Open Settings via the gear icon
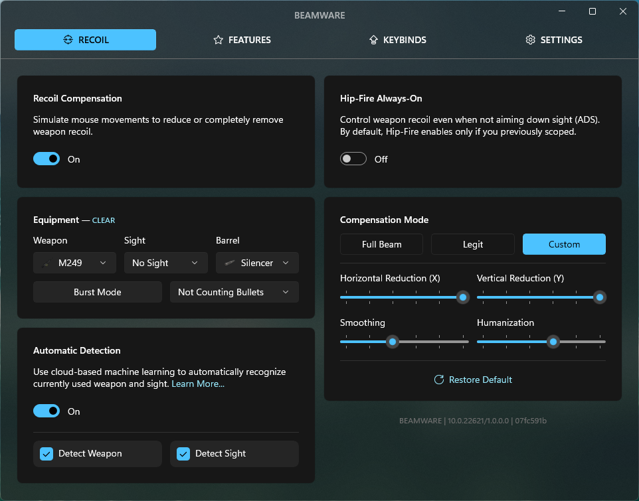Viewport: 639px width, 501px height. click(530, 40)
